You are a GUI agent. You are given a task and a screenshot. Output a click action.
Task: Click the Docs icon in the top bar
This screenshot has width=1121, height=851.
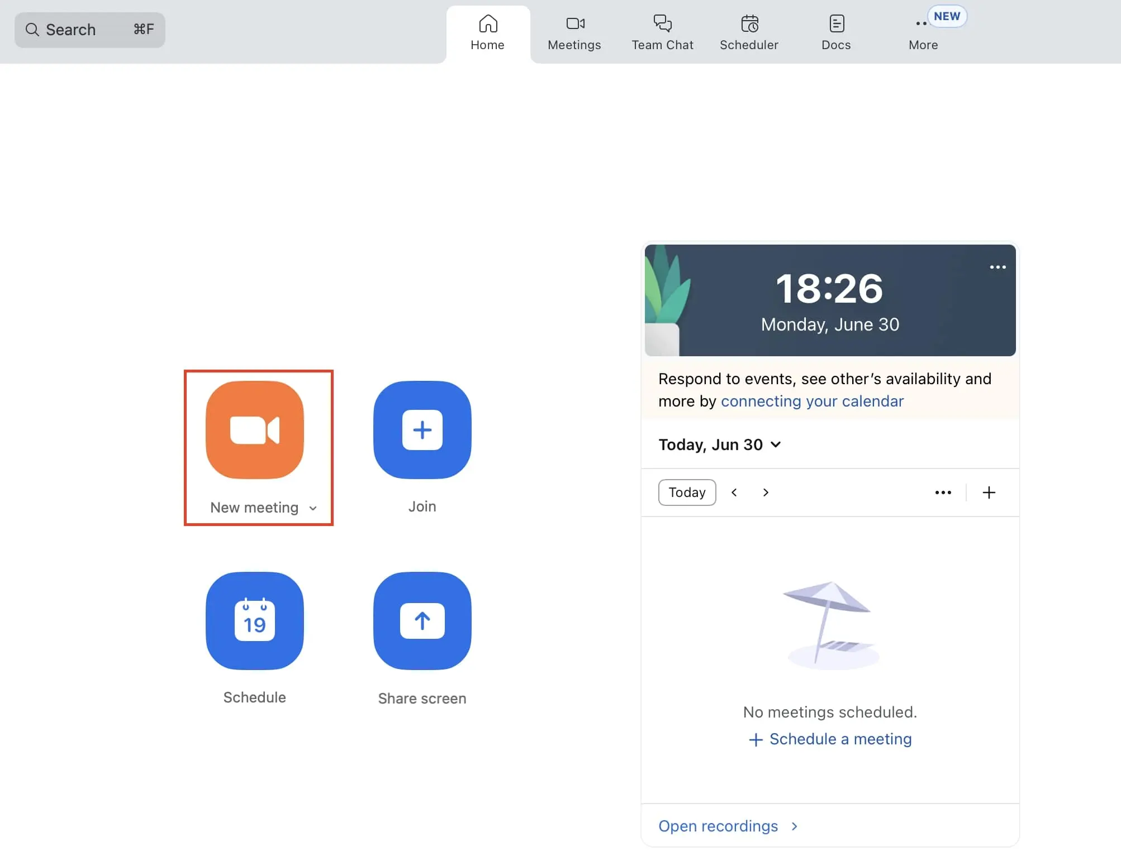tap(835, 23)
